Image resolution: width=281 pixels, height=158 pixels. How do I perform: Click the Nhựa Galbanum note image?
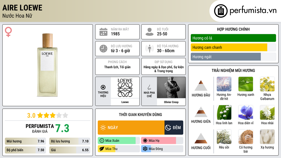(267, 84)
